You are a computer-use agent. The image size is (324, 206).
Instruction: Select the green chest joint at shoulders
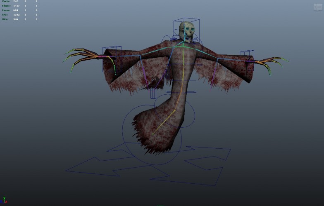click(x=183, y=46)
